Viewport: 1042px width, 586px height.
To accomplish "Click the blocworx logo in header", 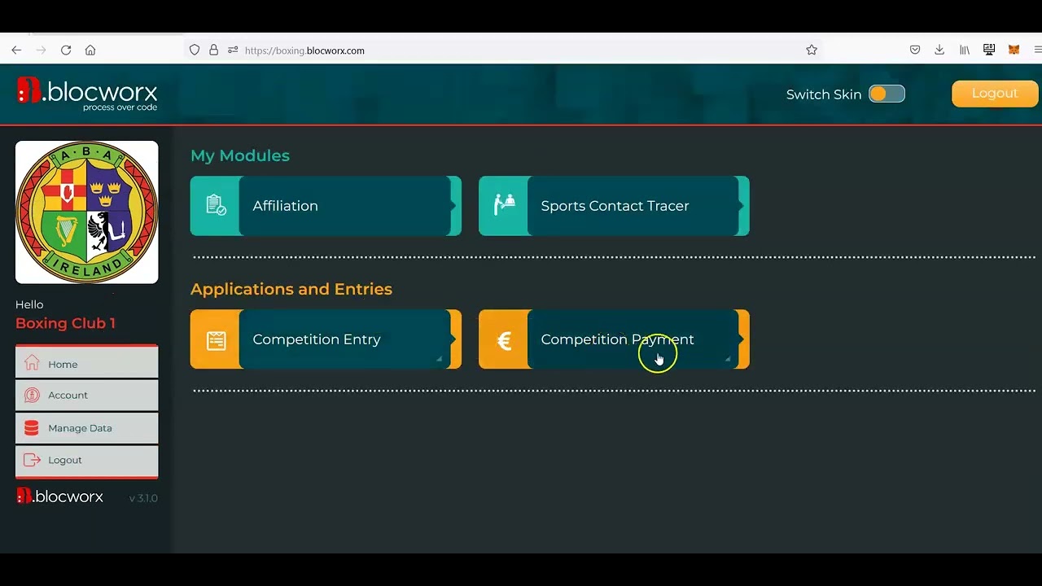I will click(x=87, y=94).
